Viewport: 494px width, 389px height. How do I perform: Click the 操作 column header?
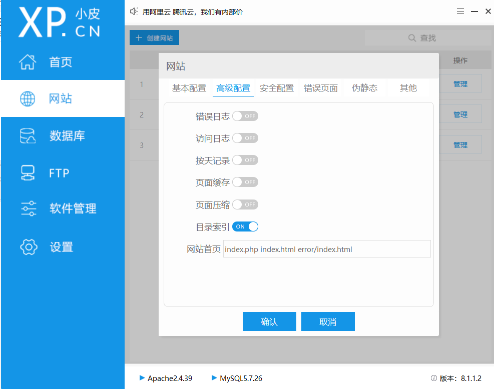click(460, 60)
